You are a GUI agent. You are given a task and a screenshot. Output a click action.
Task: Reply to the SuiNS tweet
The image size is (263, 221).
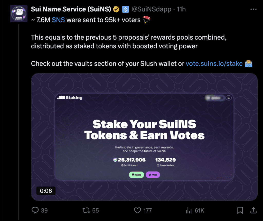[x=35, y=210]
